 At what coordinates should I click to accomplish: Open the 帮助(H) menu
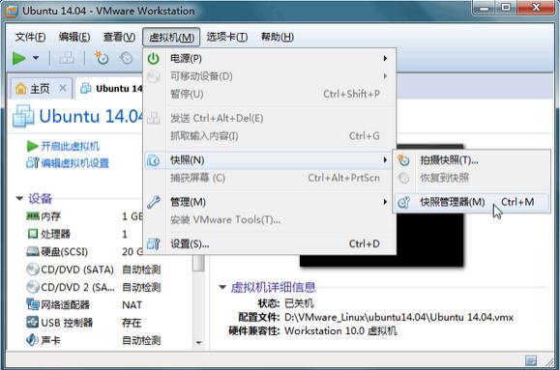click(x=278, y=37)
